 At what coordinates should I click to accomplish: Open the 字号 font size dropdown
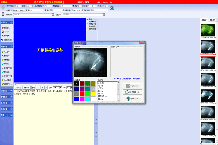point(71,88)
